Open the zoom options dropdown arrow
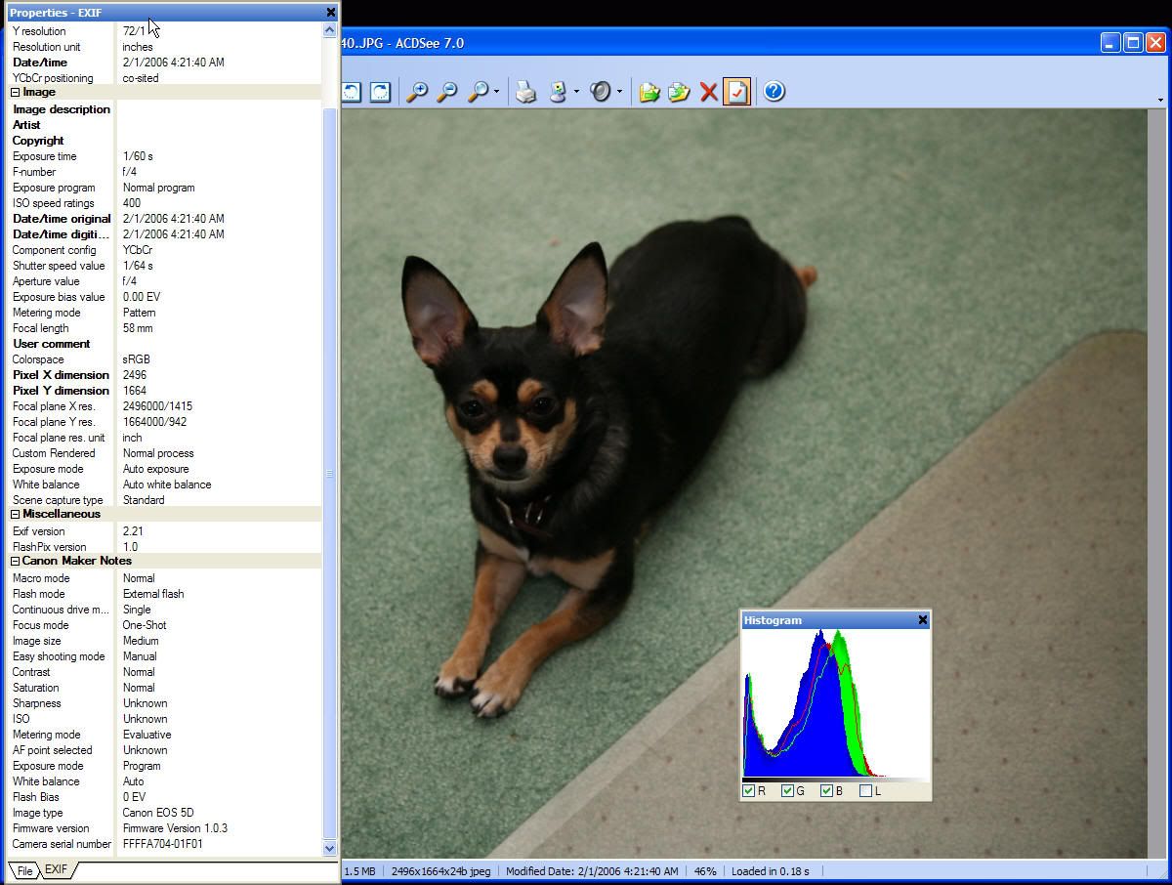The image size is (1172, 885). click(496, 92)
